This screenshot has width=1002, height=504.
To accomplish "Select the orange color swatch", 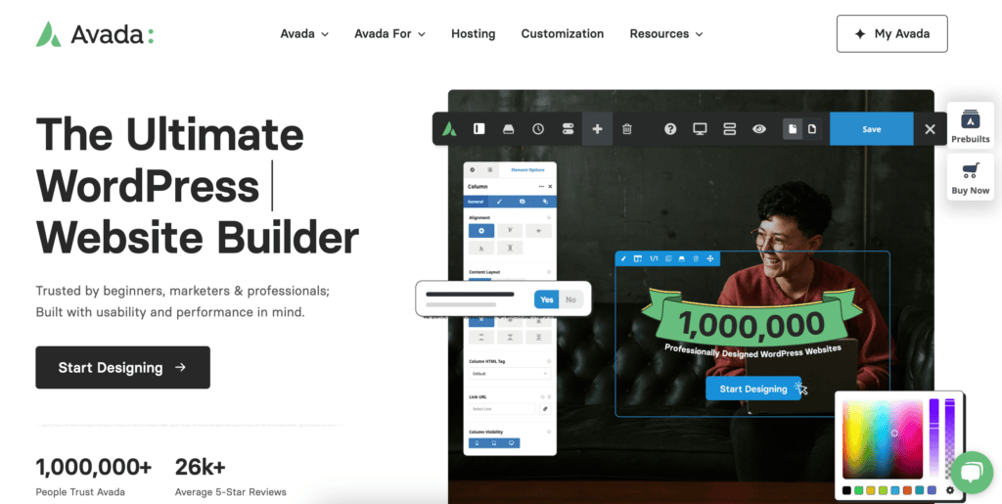I will pyautogui.click(x=907, y=490).
